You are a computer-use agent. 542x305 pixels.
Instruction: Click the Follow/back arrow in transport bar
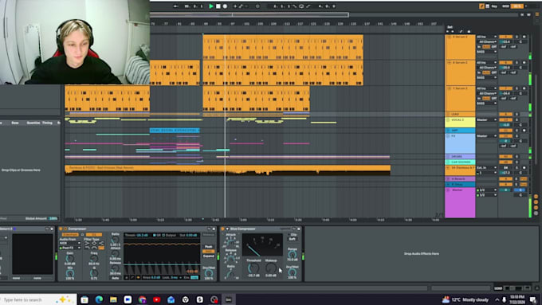pos(176,6)
